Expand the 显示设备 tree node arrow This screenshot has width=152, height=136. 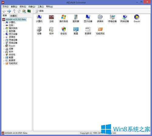[4, 34]
